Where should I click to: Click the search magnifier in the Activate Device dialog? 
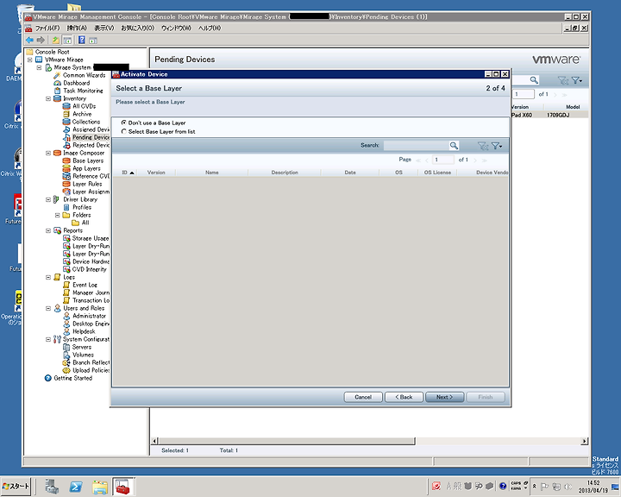pos(454,146)
